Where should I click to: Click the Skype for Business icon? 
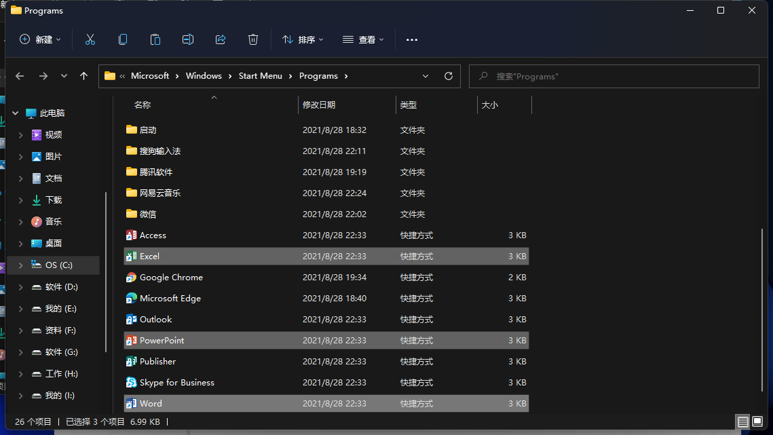131,383
